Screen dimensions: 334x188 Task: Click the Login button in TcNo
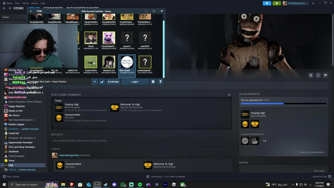[135, 82]
